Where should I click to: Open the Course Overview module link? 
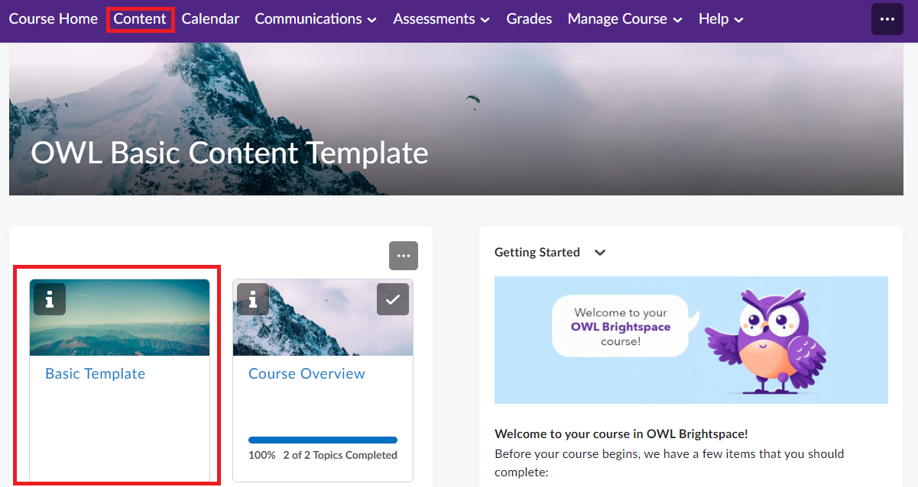306,373
